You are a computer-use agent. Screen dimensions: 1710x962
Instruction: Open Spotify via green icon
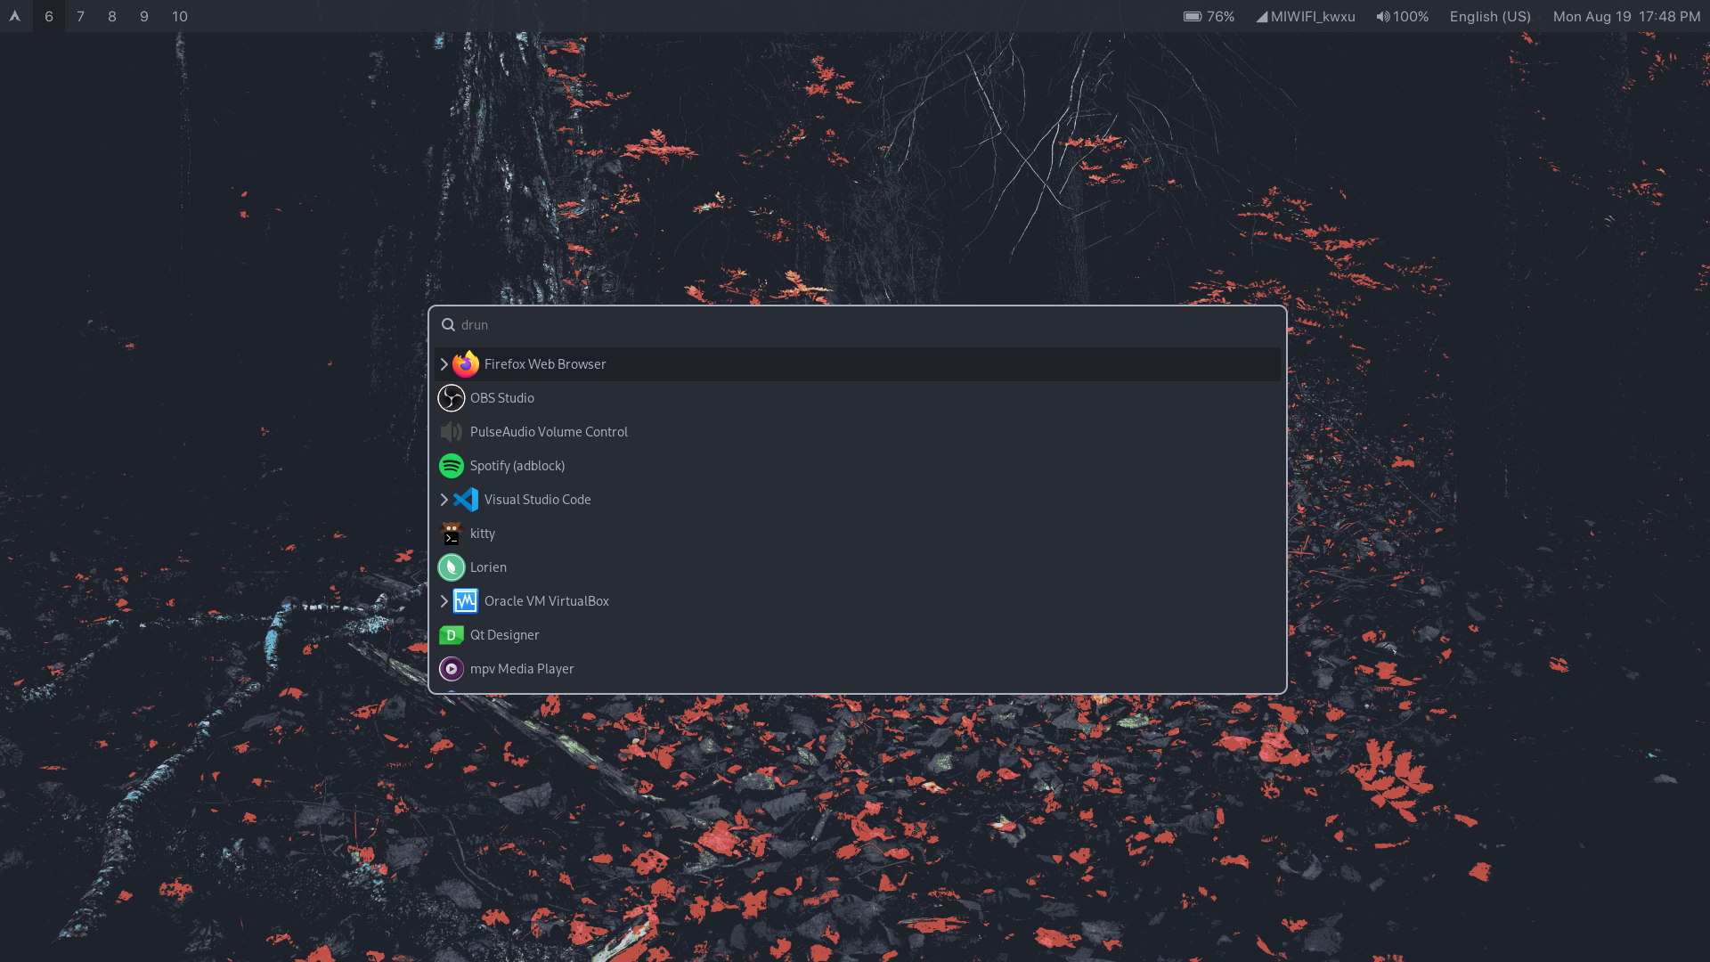[x=452, y=466]
